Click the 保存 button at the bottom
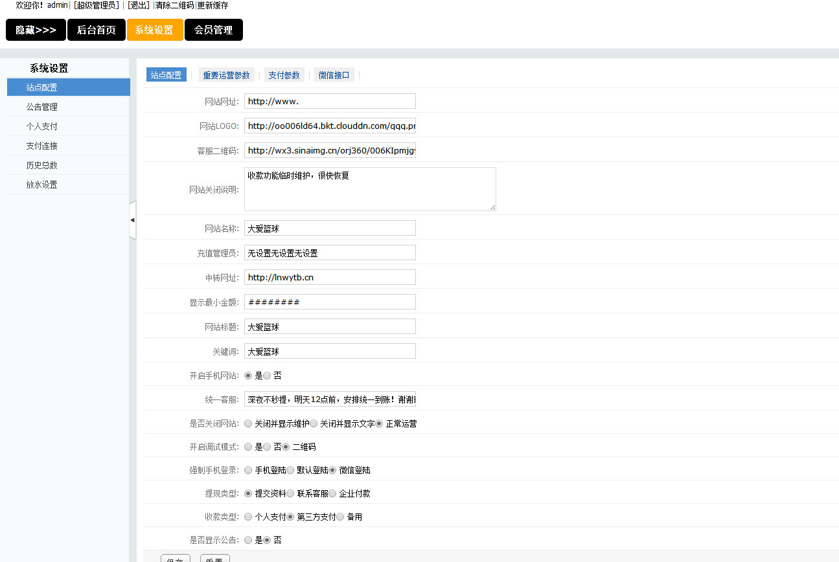Image resolution: width=839 pixels, height=562 pixels. coord(175,558)
